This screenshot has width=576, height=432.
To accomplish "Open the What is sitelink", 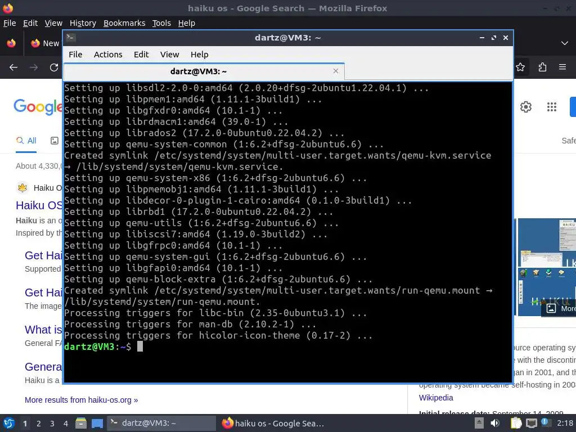I will pos(43,330).
